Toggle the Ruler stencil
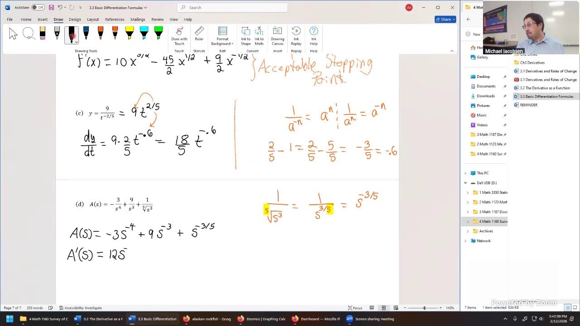This screenshot has height=326, width=580. pos(199,34)
